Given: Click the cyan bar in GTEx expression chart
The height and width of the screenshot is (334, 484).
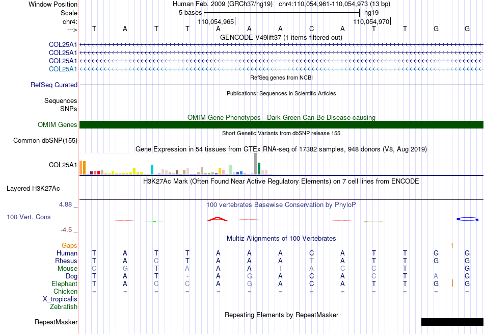Looking at the screenshot, I should 152,170.
